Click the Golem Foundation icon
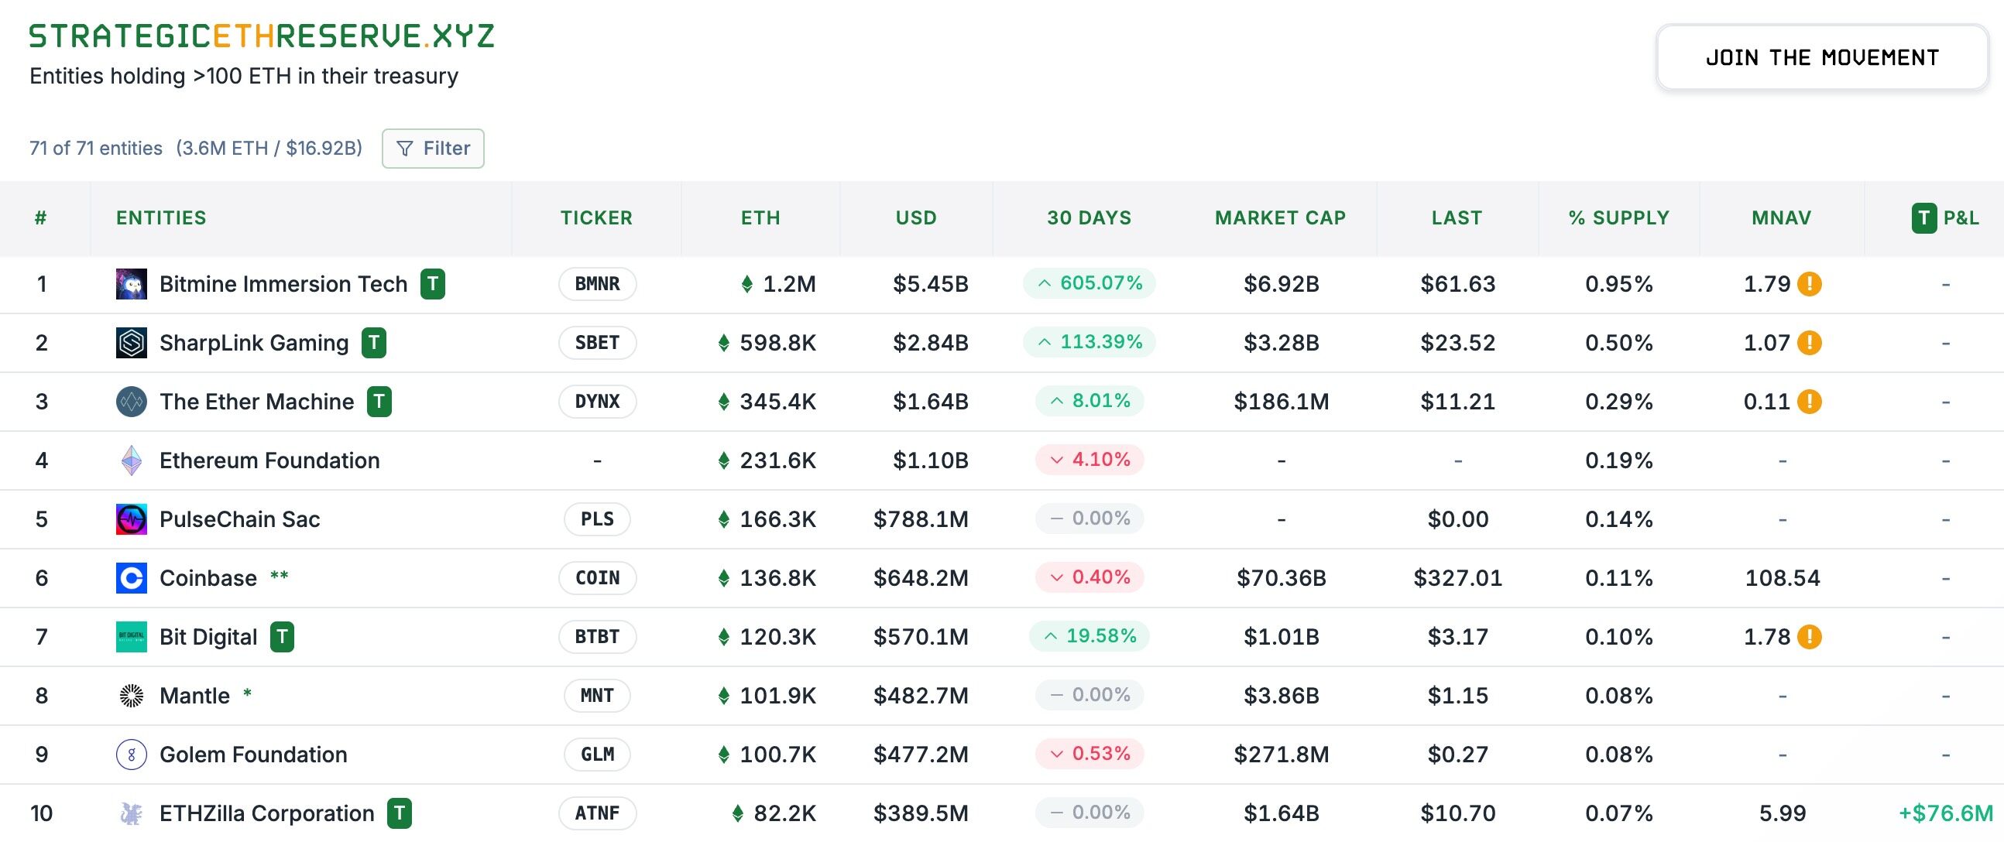 [132, 753]
